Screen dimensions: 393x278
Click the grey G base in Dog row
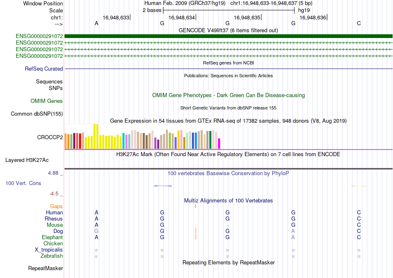click(96, 231)
